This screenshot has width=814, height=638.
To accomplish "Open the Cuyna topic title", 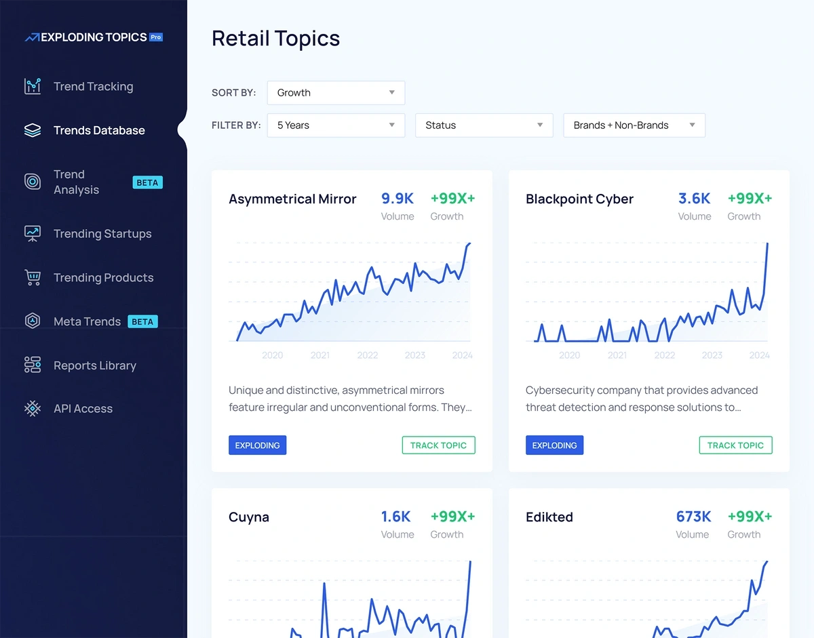I will [x=249, y=517].
